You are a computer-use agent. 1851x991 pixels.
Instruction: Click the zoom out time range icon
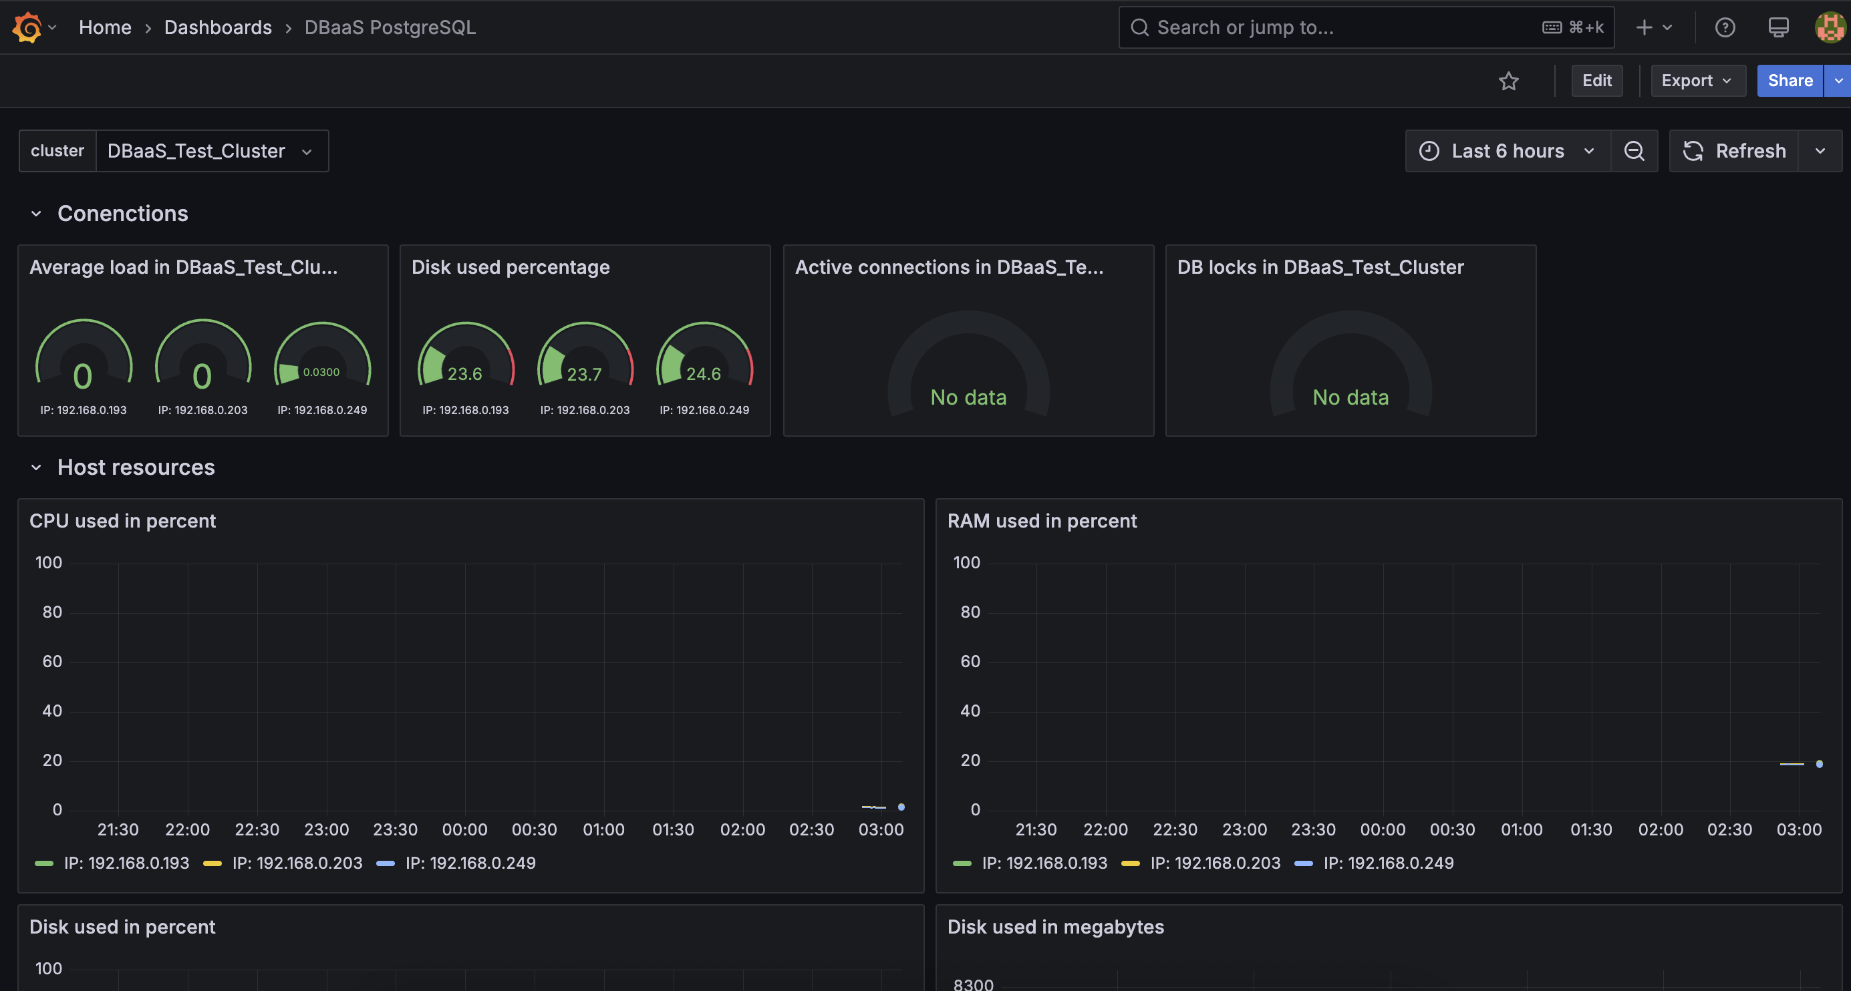coord(1634,151)
